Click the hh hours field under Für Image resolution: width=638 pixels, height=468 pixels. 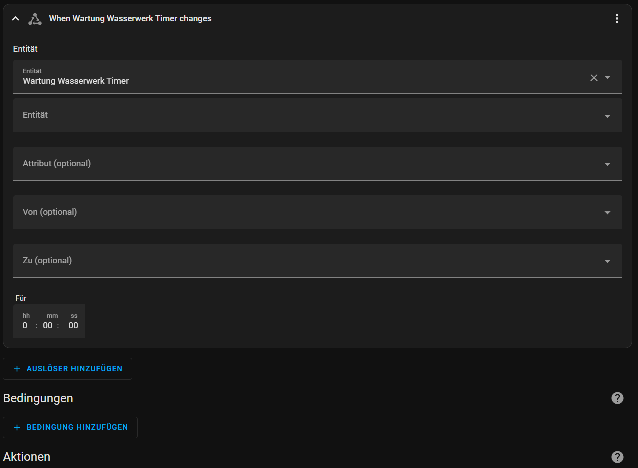tap(25, 325)
